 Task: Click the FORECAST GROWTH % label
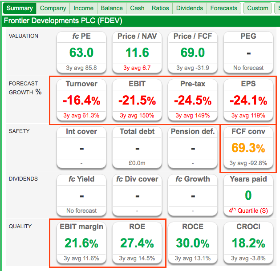[25, 88]
